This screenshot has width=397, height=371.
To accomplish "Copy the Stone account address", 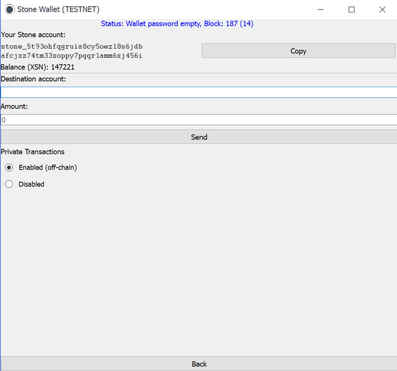I will click(298, 50).
